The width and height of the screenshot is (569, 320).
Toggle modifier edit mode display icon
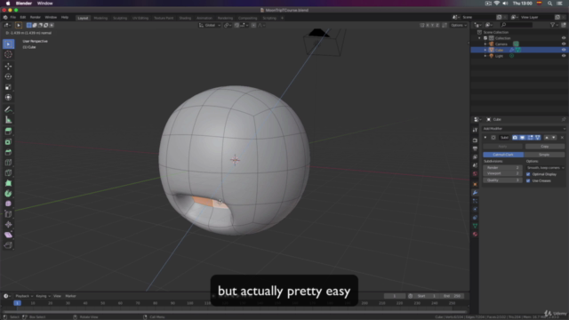point(530,138)
